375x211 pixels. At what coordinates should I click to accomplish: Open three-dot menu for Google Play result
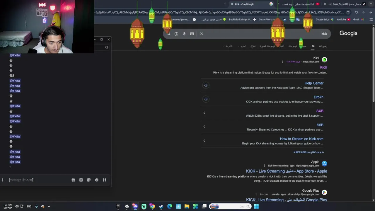pos(256,194)
